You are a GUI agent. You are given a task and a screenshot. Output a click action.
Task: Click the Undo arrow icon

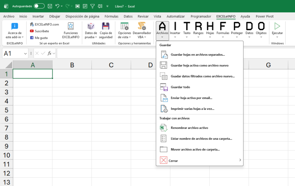(57, 6)
